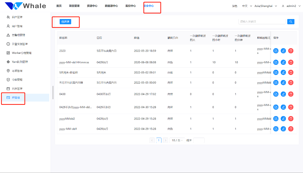Delete the yyyyMMdd2 row
Viewport: 303px width, 173px height.
[291, 119]
